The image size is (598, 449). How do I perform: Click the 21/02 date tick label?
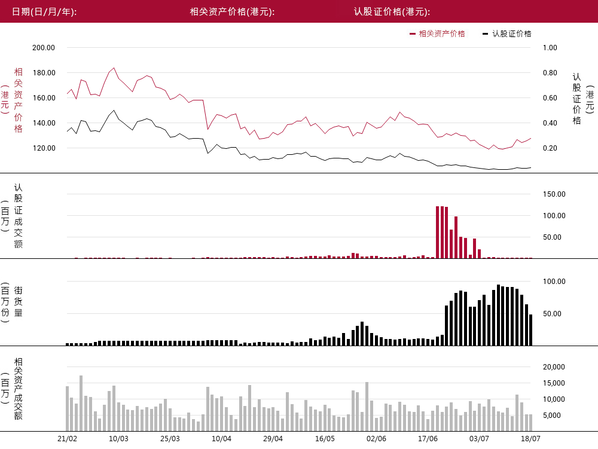tap(67, 439)
